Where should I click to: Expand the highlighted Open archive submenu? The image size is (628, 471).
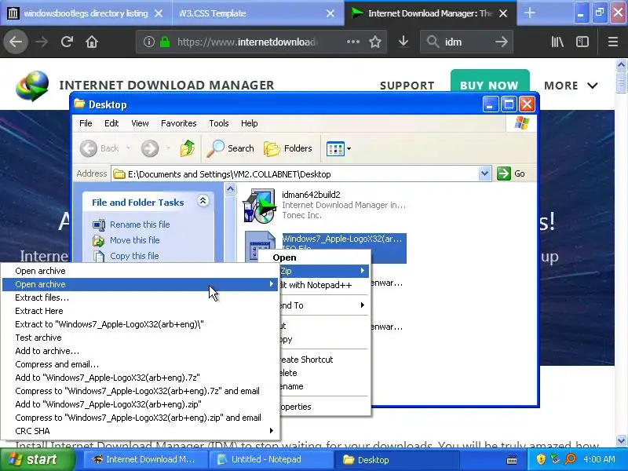click(140, 284)
